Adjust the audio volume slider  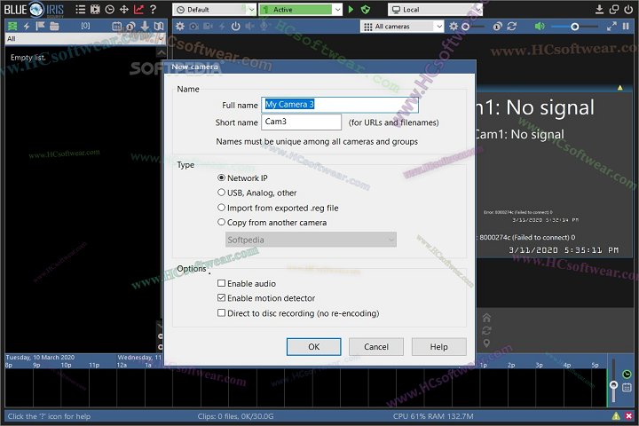(575, 27)
